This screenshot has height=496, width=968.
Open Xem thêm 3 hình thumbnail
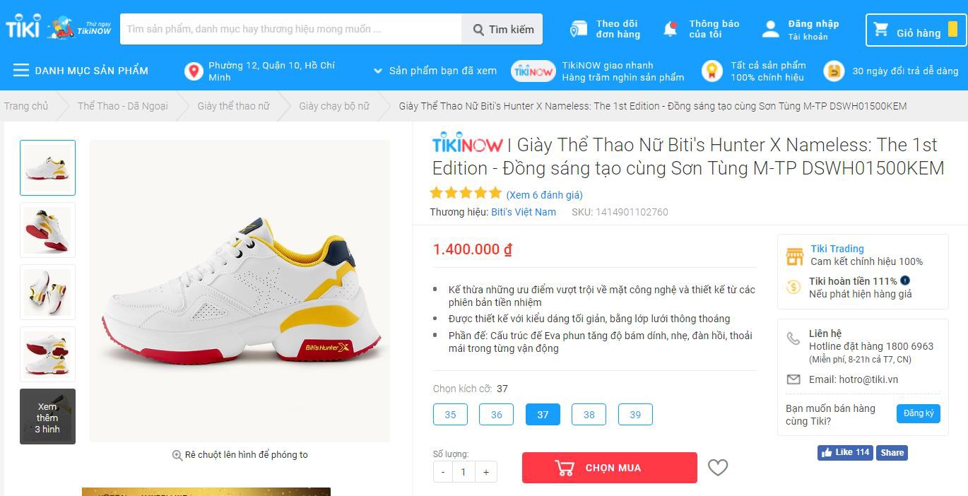coord(47,417)
